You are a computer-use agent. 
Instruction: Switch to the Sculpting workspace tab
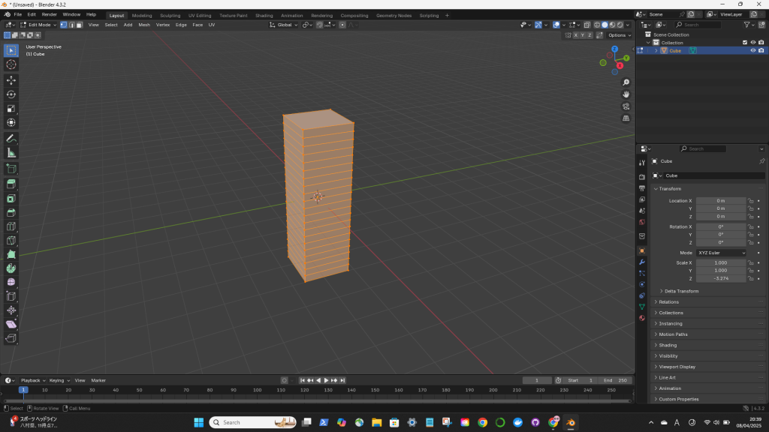tap(170, 15)
